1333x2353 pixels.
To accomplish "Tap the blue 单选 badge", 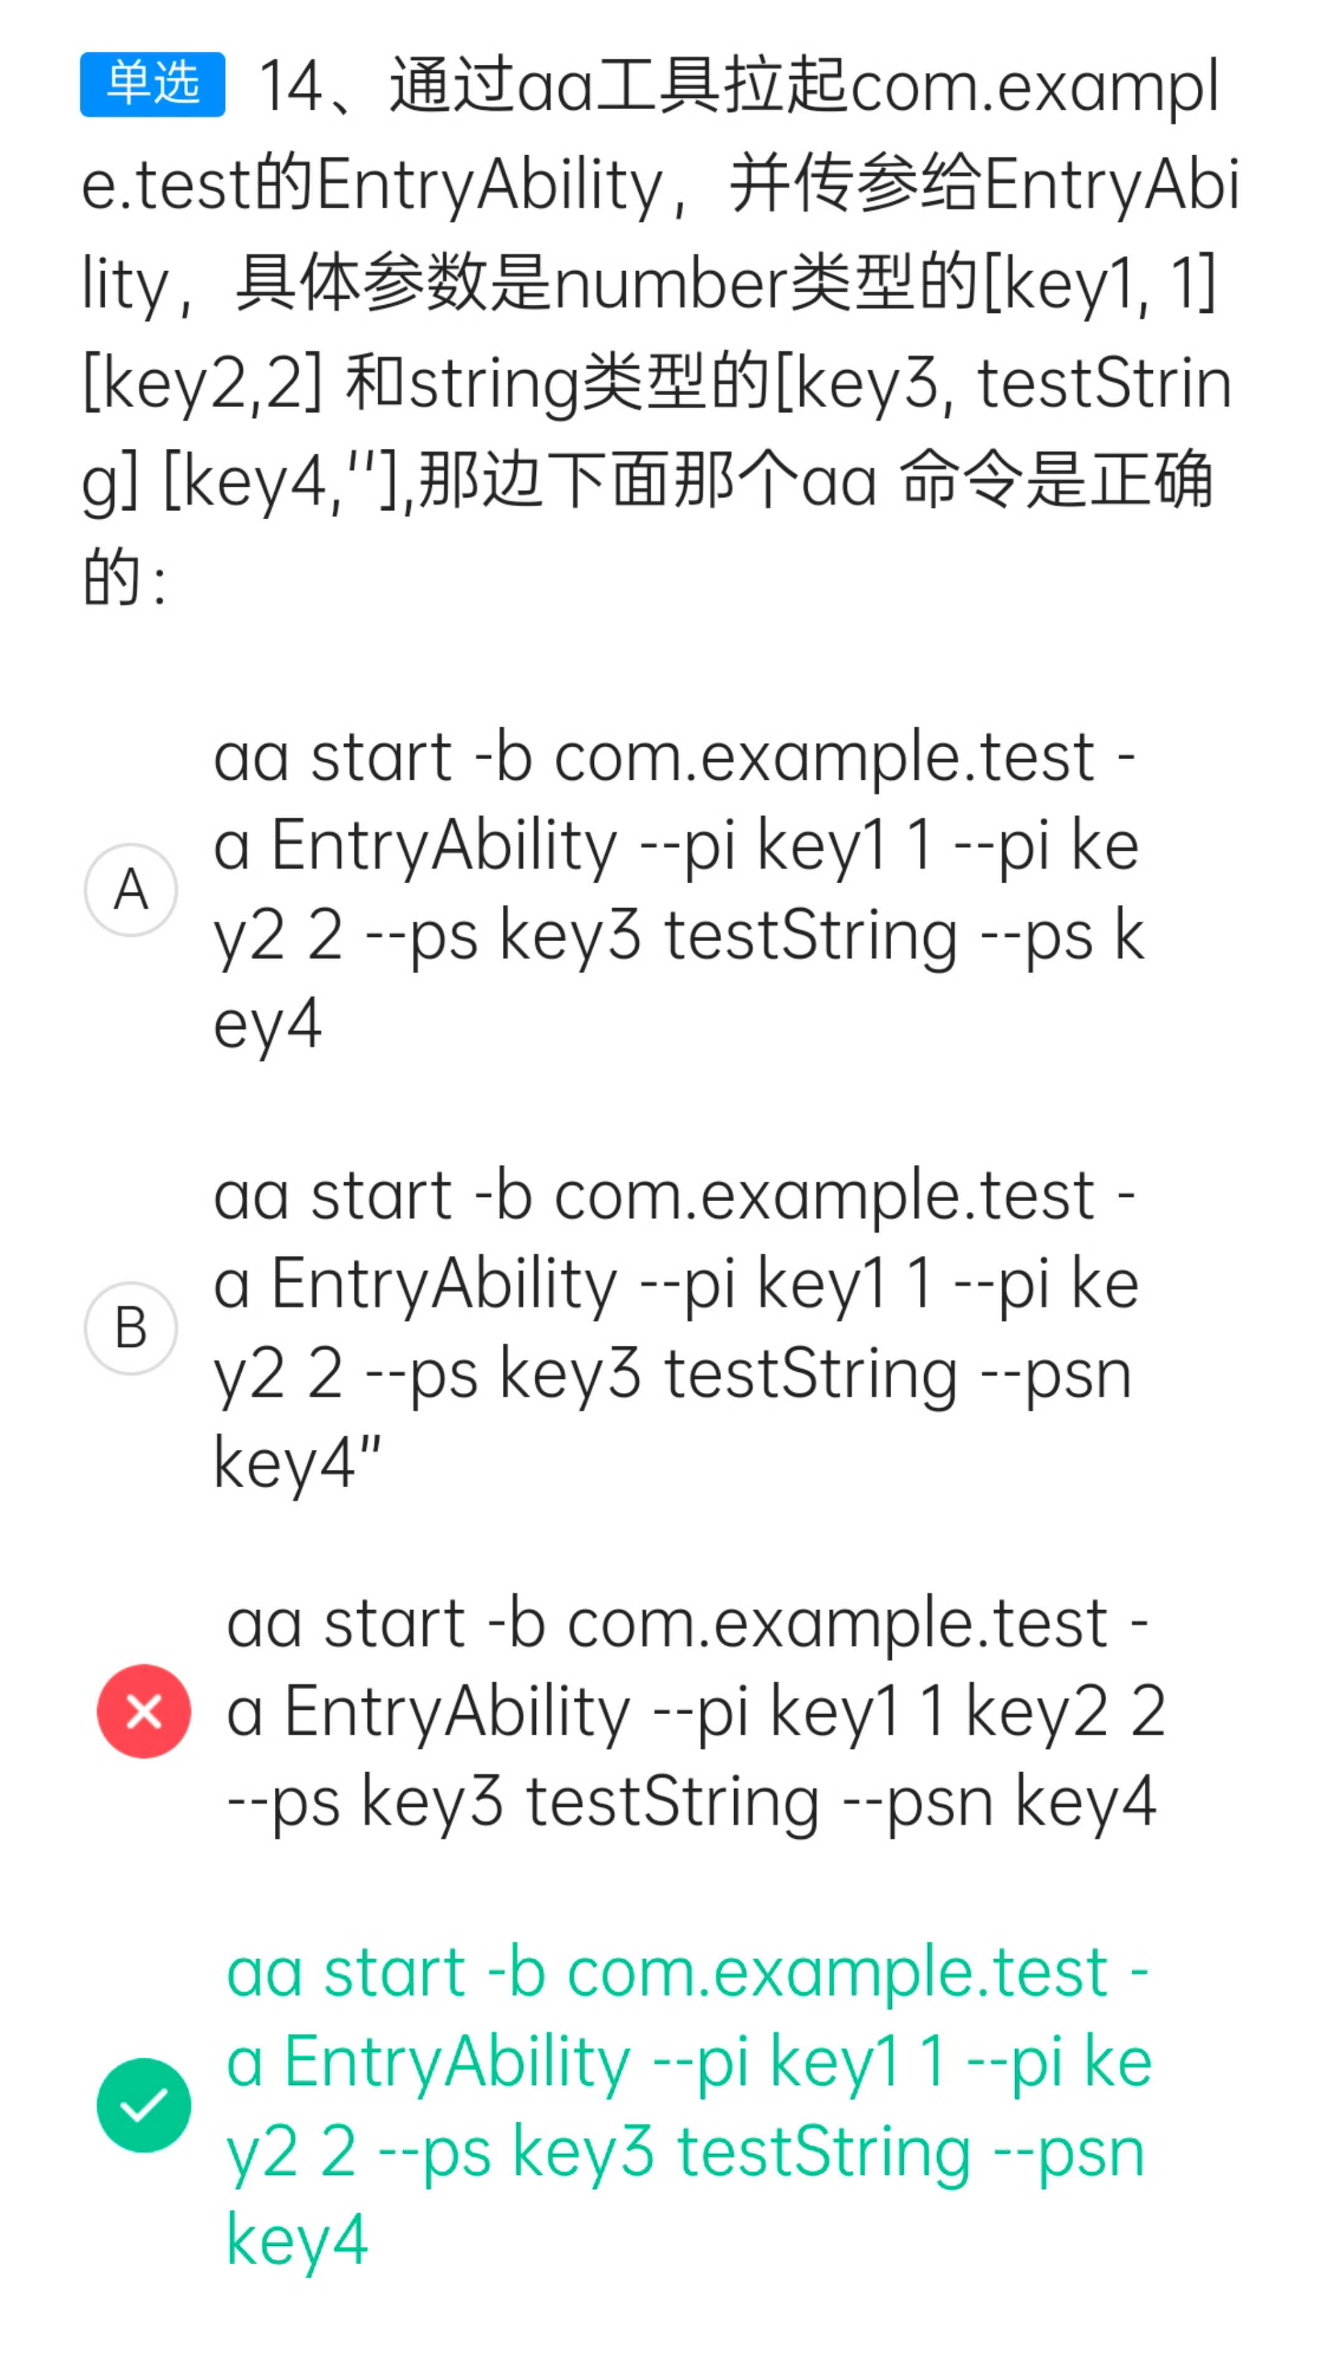I will coord(152,84).
